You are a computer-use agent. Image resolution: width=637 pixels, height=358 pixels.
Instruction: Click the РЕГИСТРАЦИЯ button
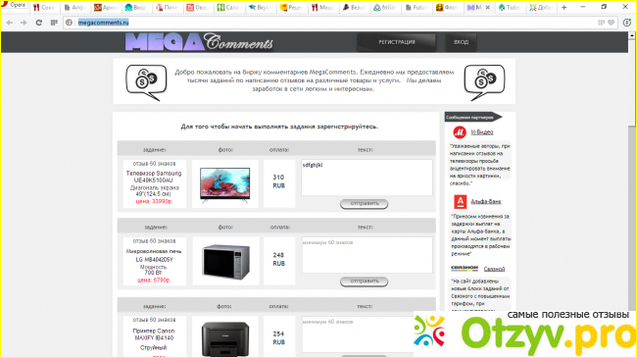(397, 42)
